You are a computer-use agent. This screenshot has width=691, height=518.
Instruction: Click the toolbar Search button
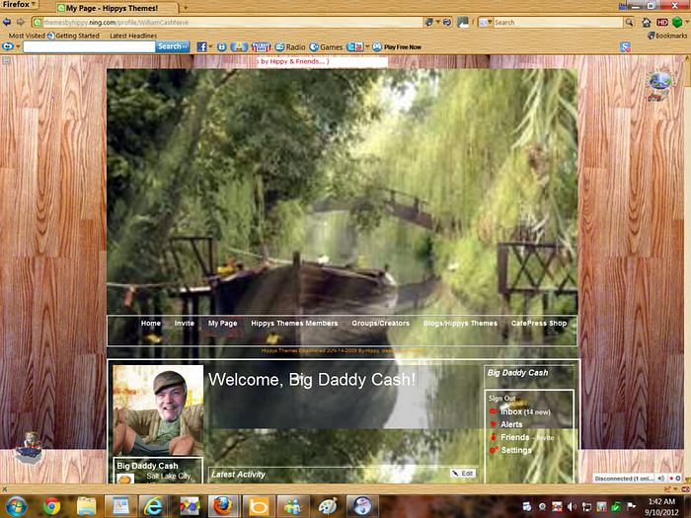[x=171, y=46]
